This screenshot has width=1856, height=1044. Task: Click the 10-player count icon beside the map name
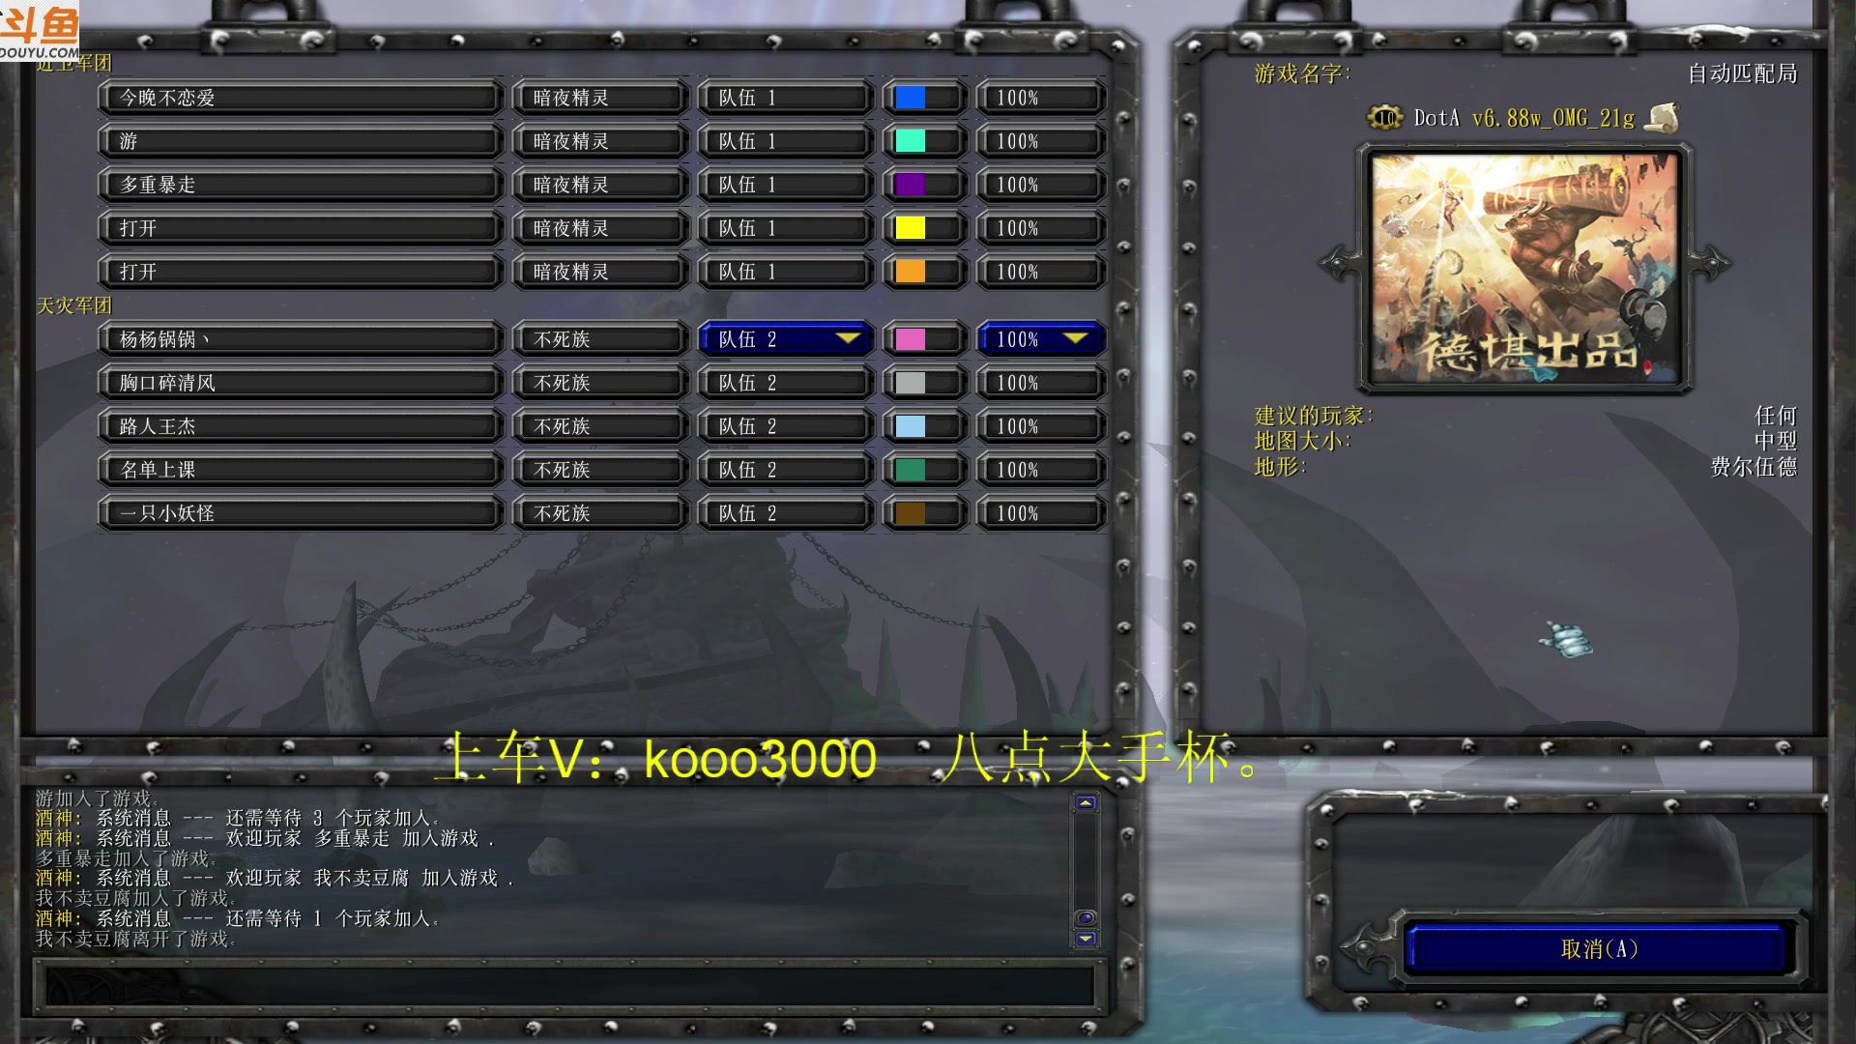[1385, 118]
